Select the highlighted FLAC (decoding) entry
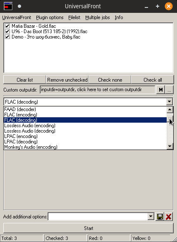Image resolution: width=177 pixels, height=242 pixels. click(85, 120)
